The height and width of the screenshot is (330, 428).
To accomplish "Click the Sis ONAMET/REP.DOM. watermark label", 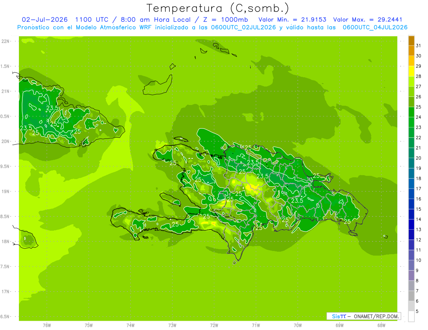I will coord(363,316).
